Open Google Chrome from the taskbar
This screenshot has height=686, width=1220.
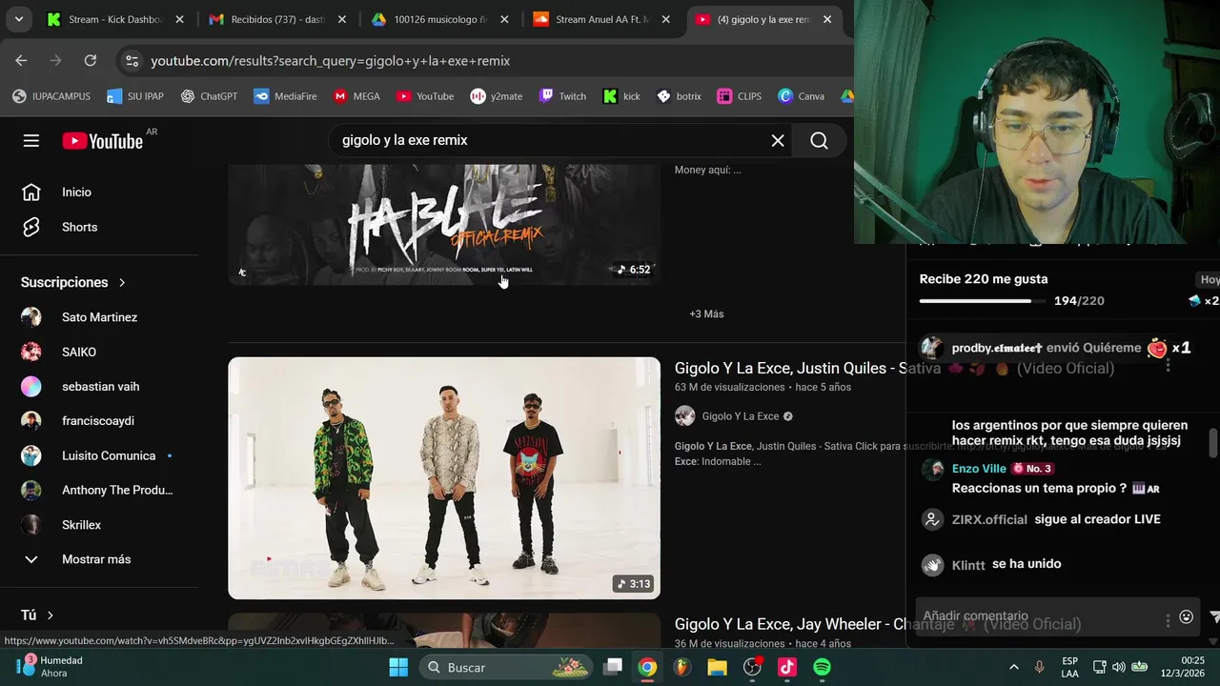(x=647, y=667)
